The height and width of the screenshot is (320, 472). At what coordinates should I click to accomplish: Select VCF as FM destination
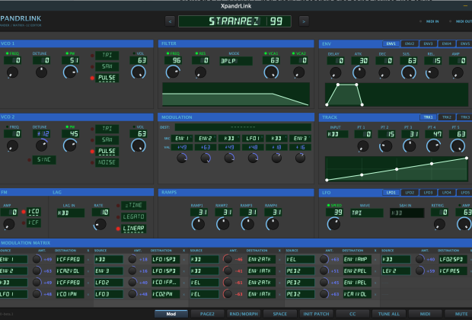click(33, 223)
